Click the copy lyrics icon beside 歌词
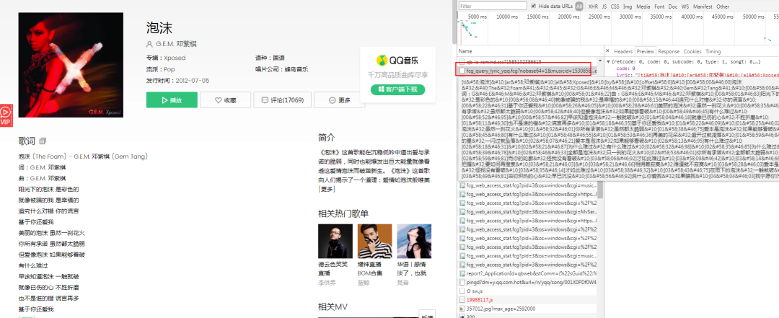Image resolution: width=779 pixels, height=318 pixels. [43, 141]
